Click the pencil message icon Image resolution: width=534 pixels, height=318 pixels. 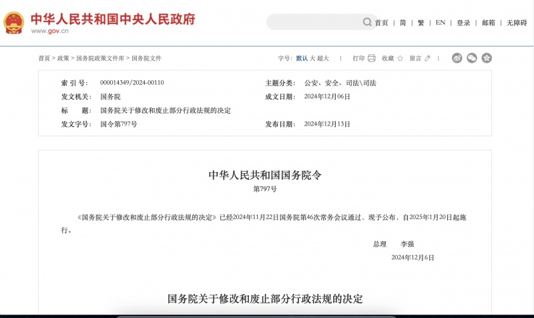(x=427, y=58)
